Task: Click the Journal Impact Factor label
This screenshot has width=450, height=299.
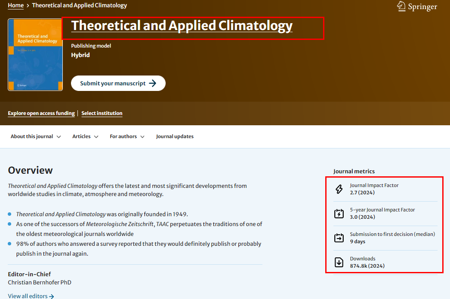Action: point(374,185)
